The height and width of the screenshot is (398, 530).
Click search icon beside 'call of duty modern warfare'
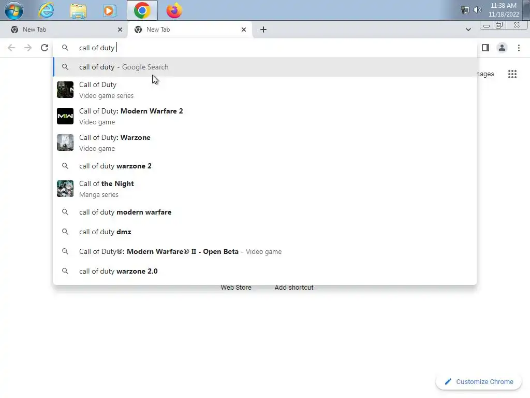[x=65, y=212]
